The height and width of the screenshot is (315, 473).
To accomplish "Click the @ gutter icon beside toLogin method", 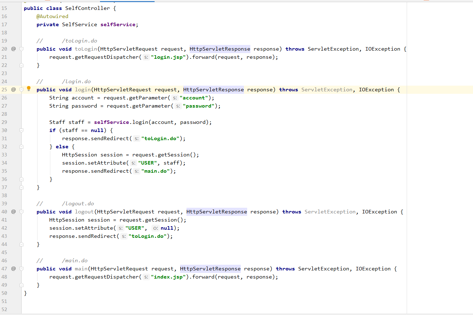I will pyautogui.click(x=13, y=49).
